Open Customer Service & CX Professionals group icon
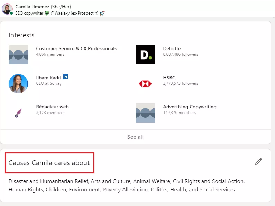Image resolution: width=275 pixels, height=206 pixels. coord(18,55)
